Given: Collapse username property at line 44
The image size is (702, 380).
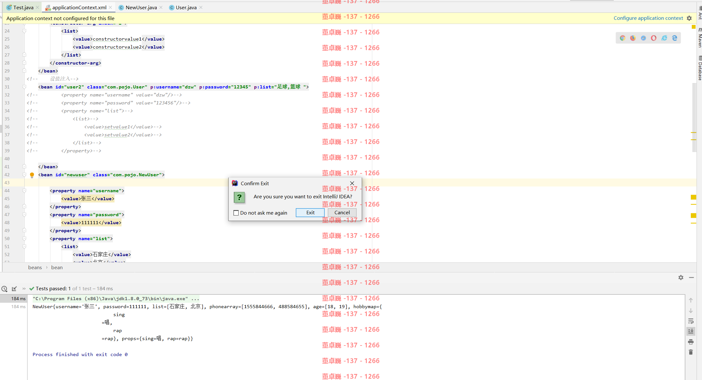Looking at the screenshot, I should click(24, 191).
